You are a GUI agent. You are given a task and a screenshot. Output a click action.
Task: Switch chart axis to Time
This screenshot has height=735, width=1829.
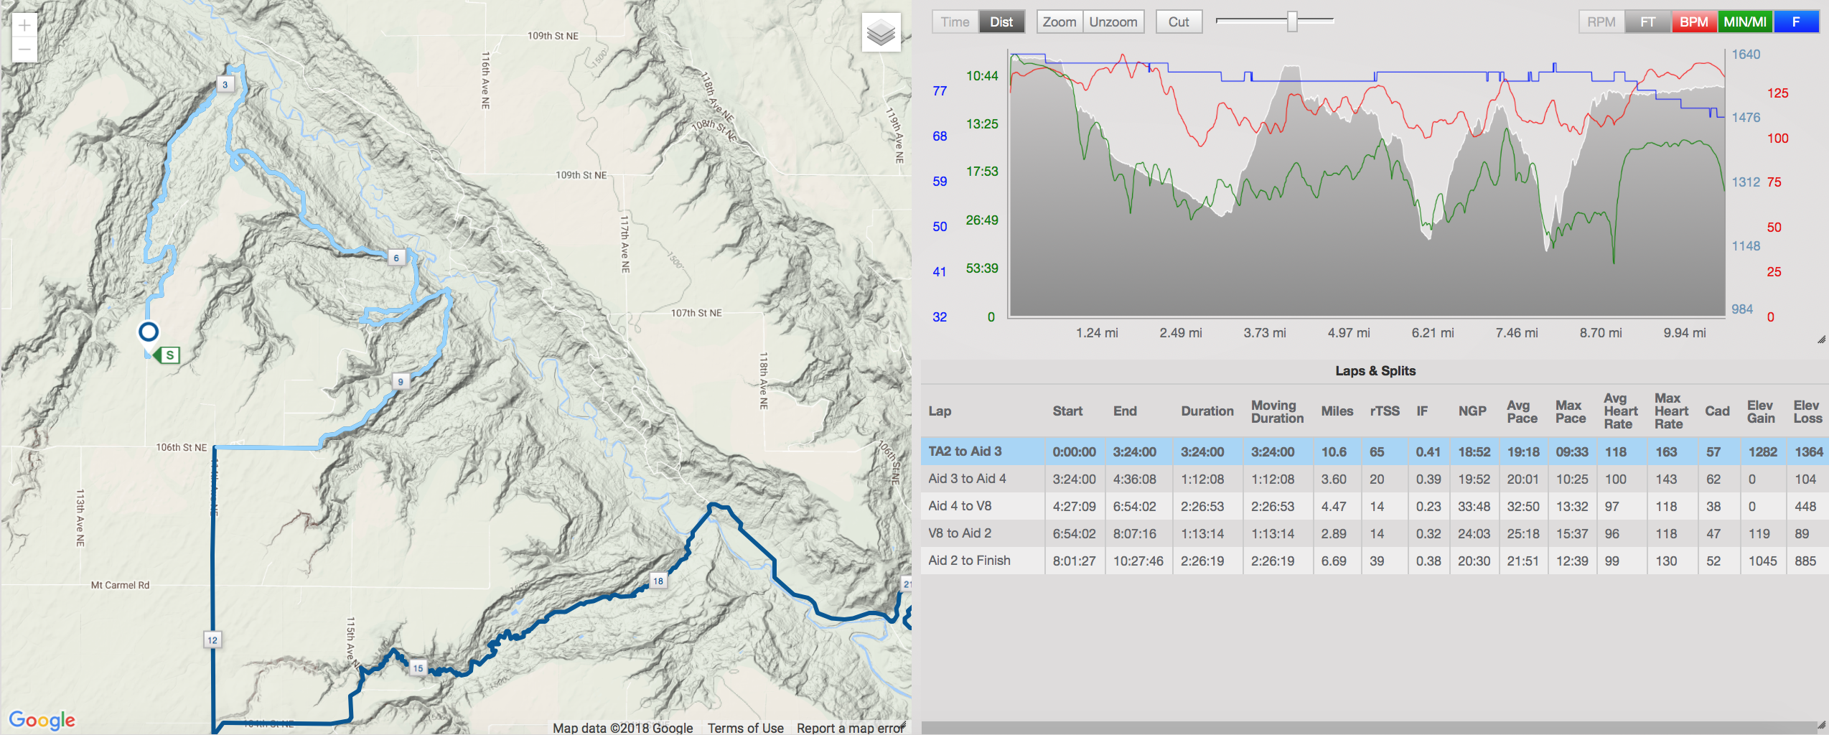pos(955,22)
